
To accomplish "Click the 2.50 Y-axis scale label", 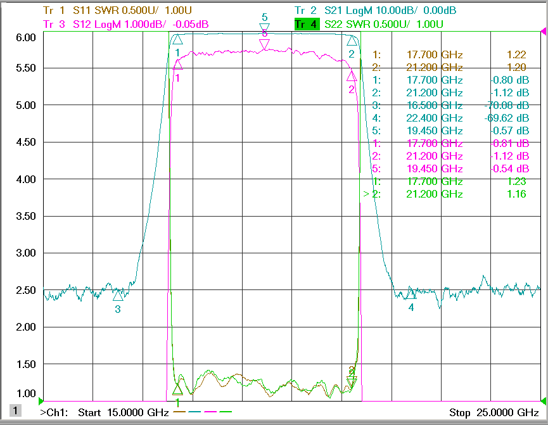I will point(26,290).
